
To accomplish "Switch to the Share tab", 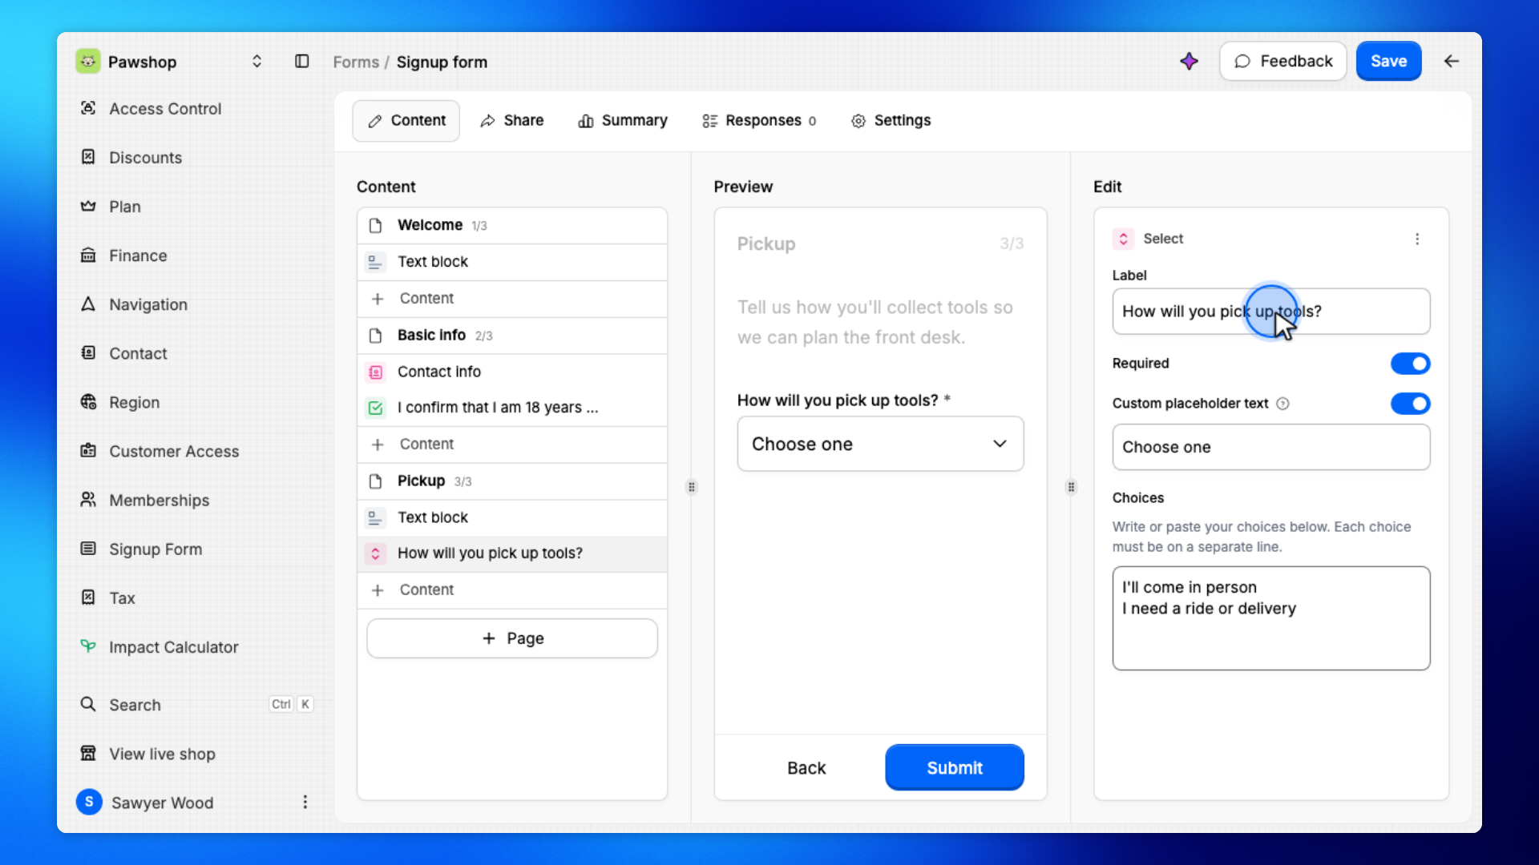I will (x=511, y=120).
